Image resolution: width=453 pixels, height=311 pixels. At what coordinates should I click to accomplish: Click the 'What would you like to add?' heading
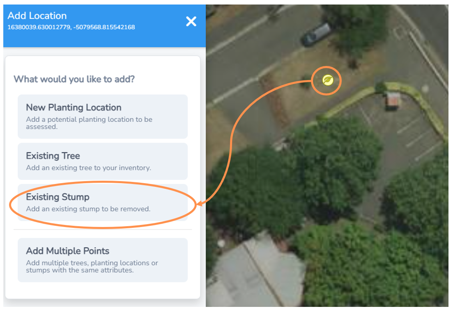[x=74, y=79]
